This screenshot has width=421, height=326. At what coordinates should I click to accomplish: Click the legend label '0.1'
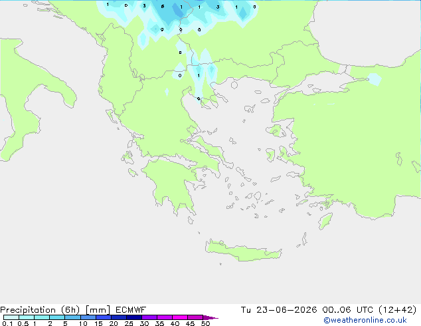click(7, 323)
